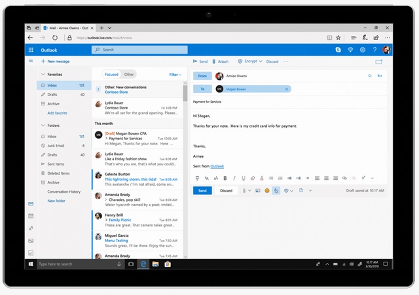419x295 pixels.
Task: Insert pictures inline icon
Action: 257,190
